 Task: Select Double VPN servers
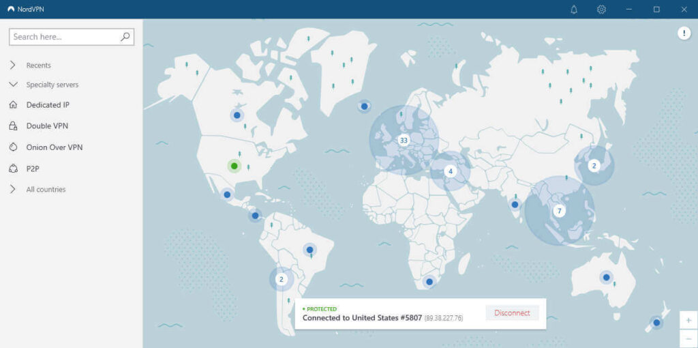47,126
